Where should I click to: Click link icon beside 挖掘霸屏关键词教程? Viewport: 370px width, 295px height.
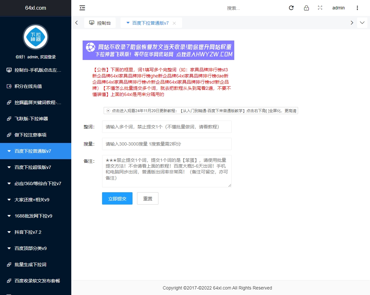pyautogui.click(x=9, y=102)
